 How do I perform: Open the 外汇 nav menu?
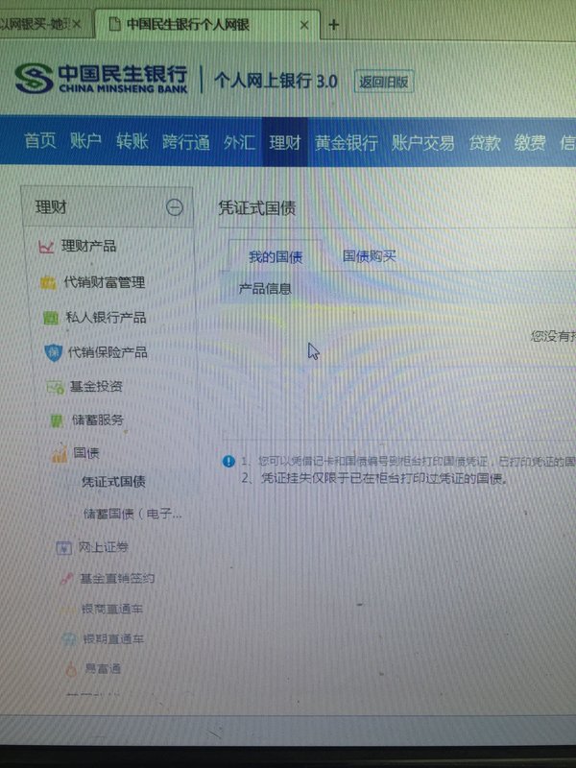tap(239, 142)
